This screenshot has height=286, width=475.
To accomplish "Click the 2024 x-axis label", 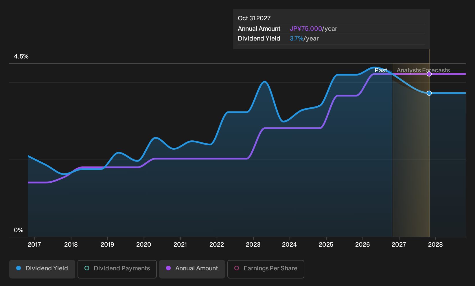I will pyautogui.click(x=290, y=245).
